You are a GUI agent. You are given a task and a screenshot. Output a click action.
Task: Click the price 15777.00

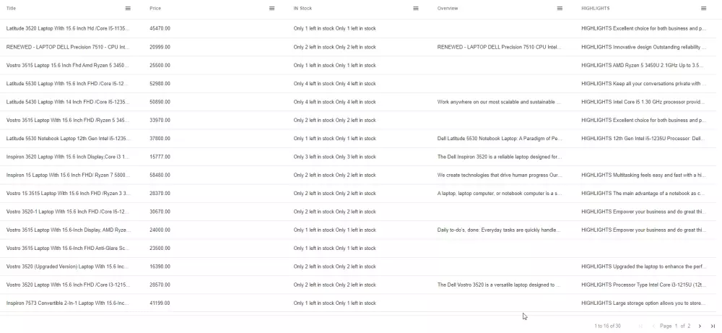click(160, 157)
